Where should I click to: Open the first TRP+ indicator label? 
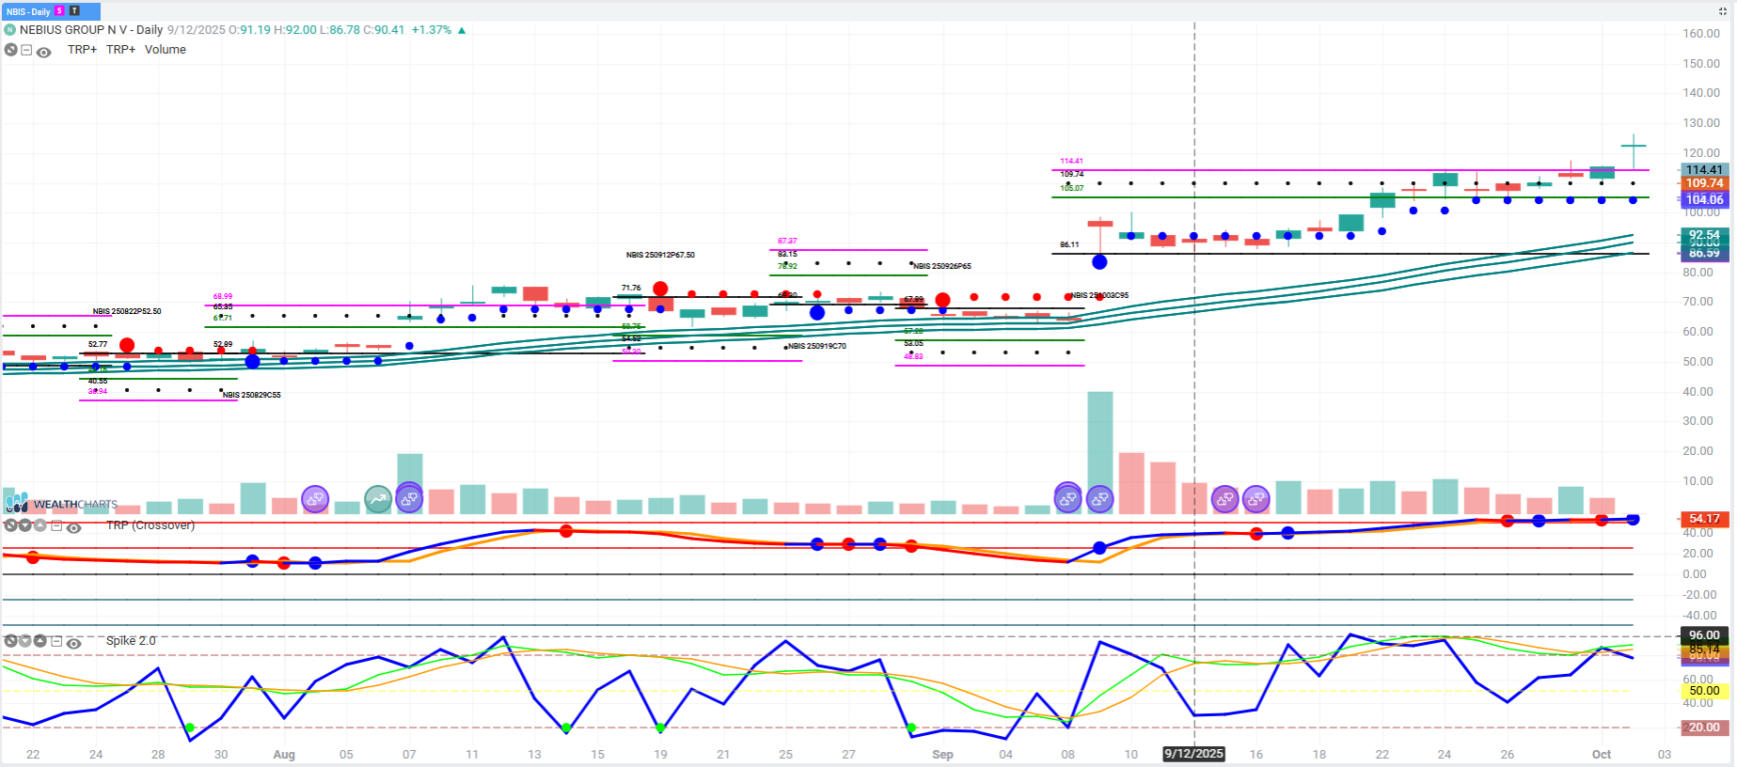(x=82, y=50)
